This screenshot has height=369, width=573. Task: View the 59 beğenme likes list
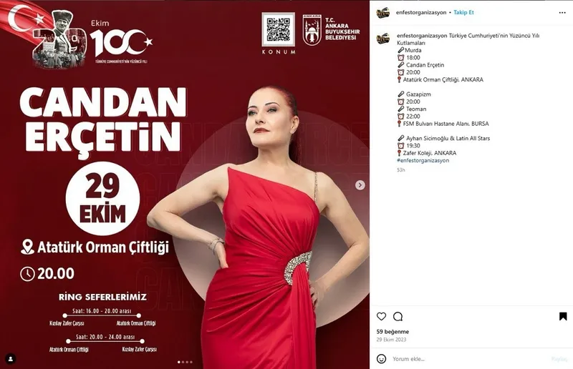click(393, 331)
